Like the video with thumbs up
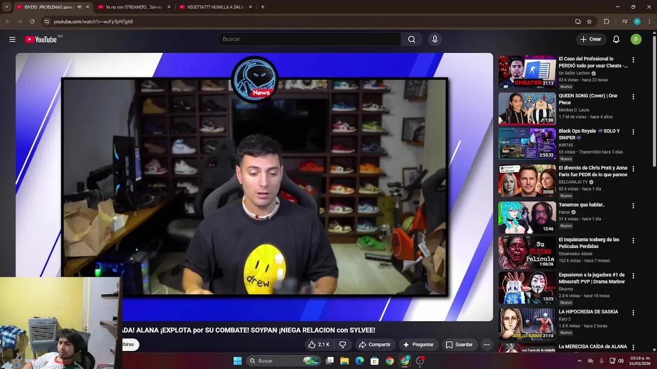Screen dimensions: 657x369 click(x=319, y=344)
